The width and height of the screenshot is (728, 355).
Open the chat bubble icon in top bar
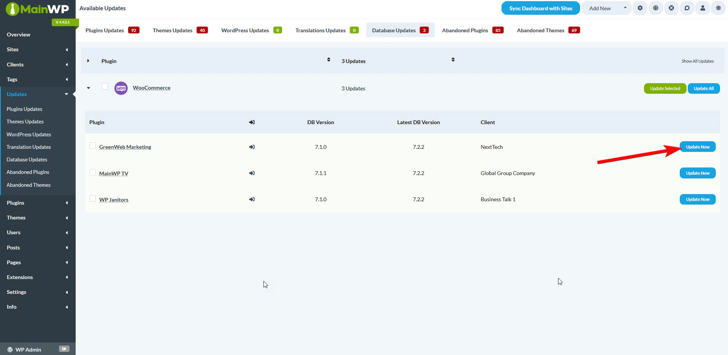coord(687,8)
